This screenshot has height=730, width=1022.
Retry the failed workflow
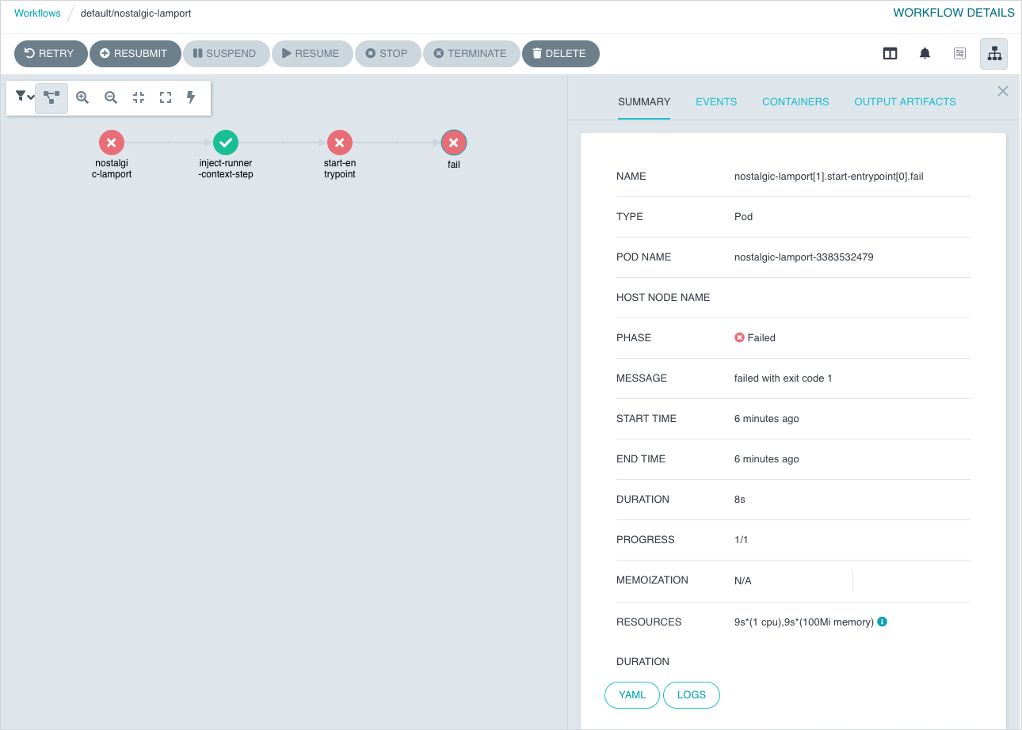pyautogui.click(x=50, y=53)
